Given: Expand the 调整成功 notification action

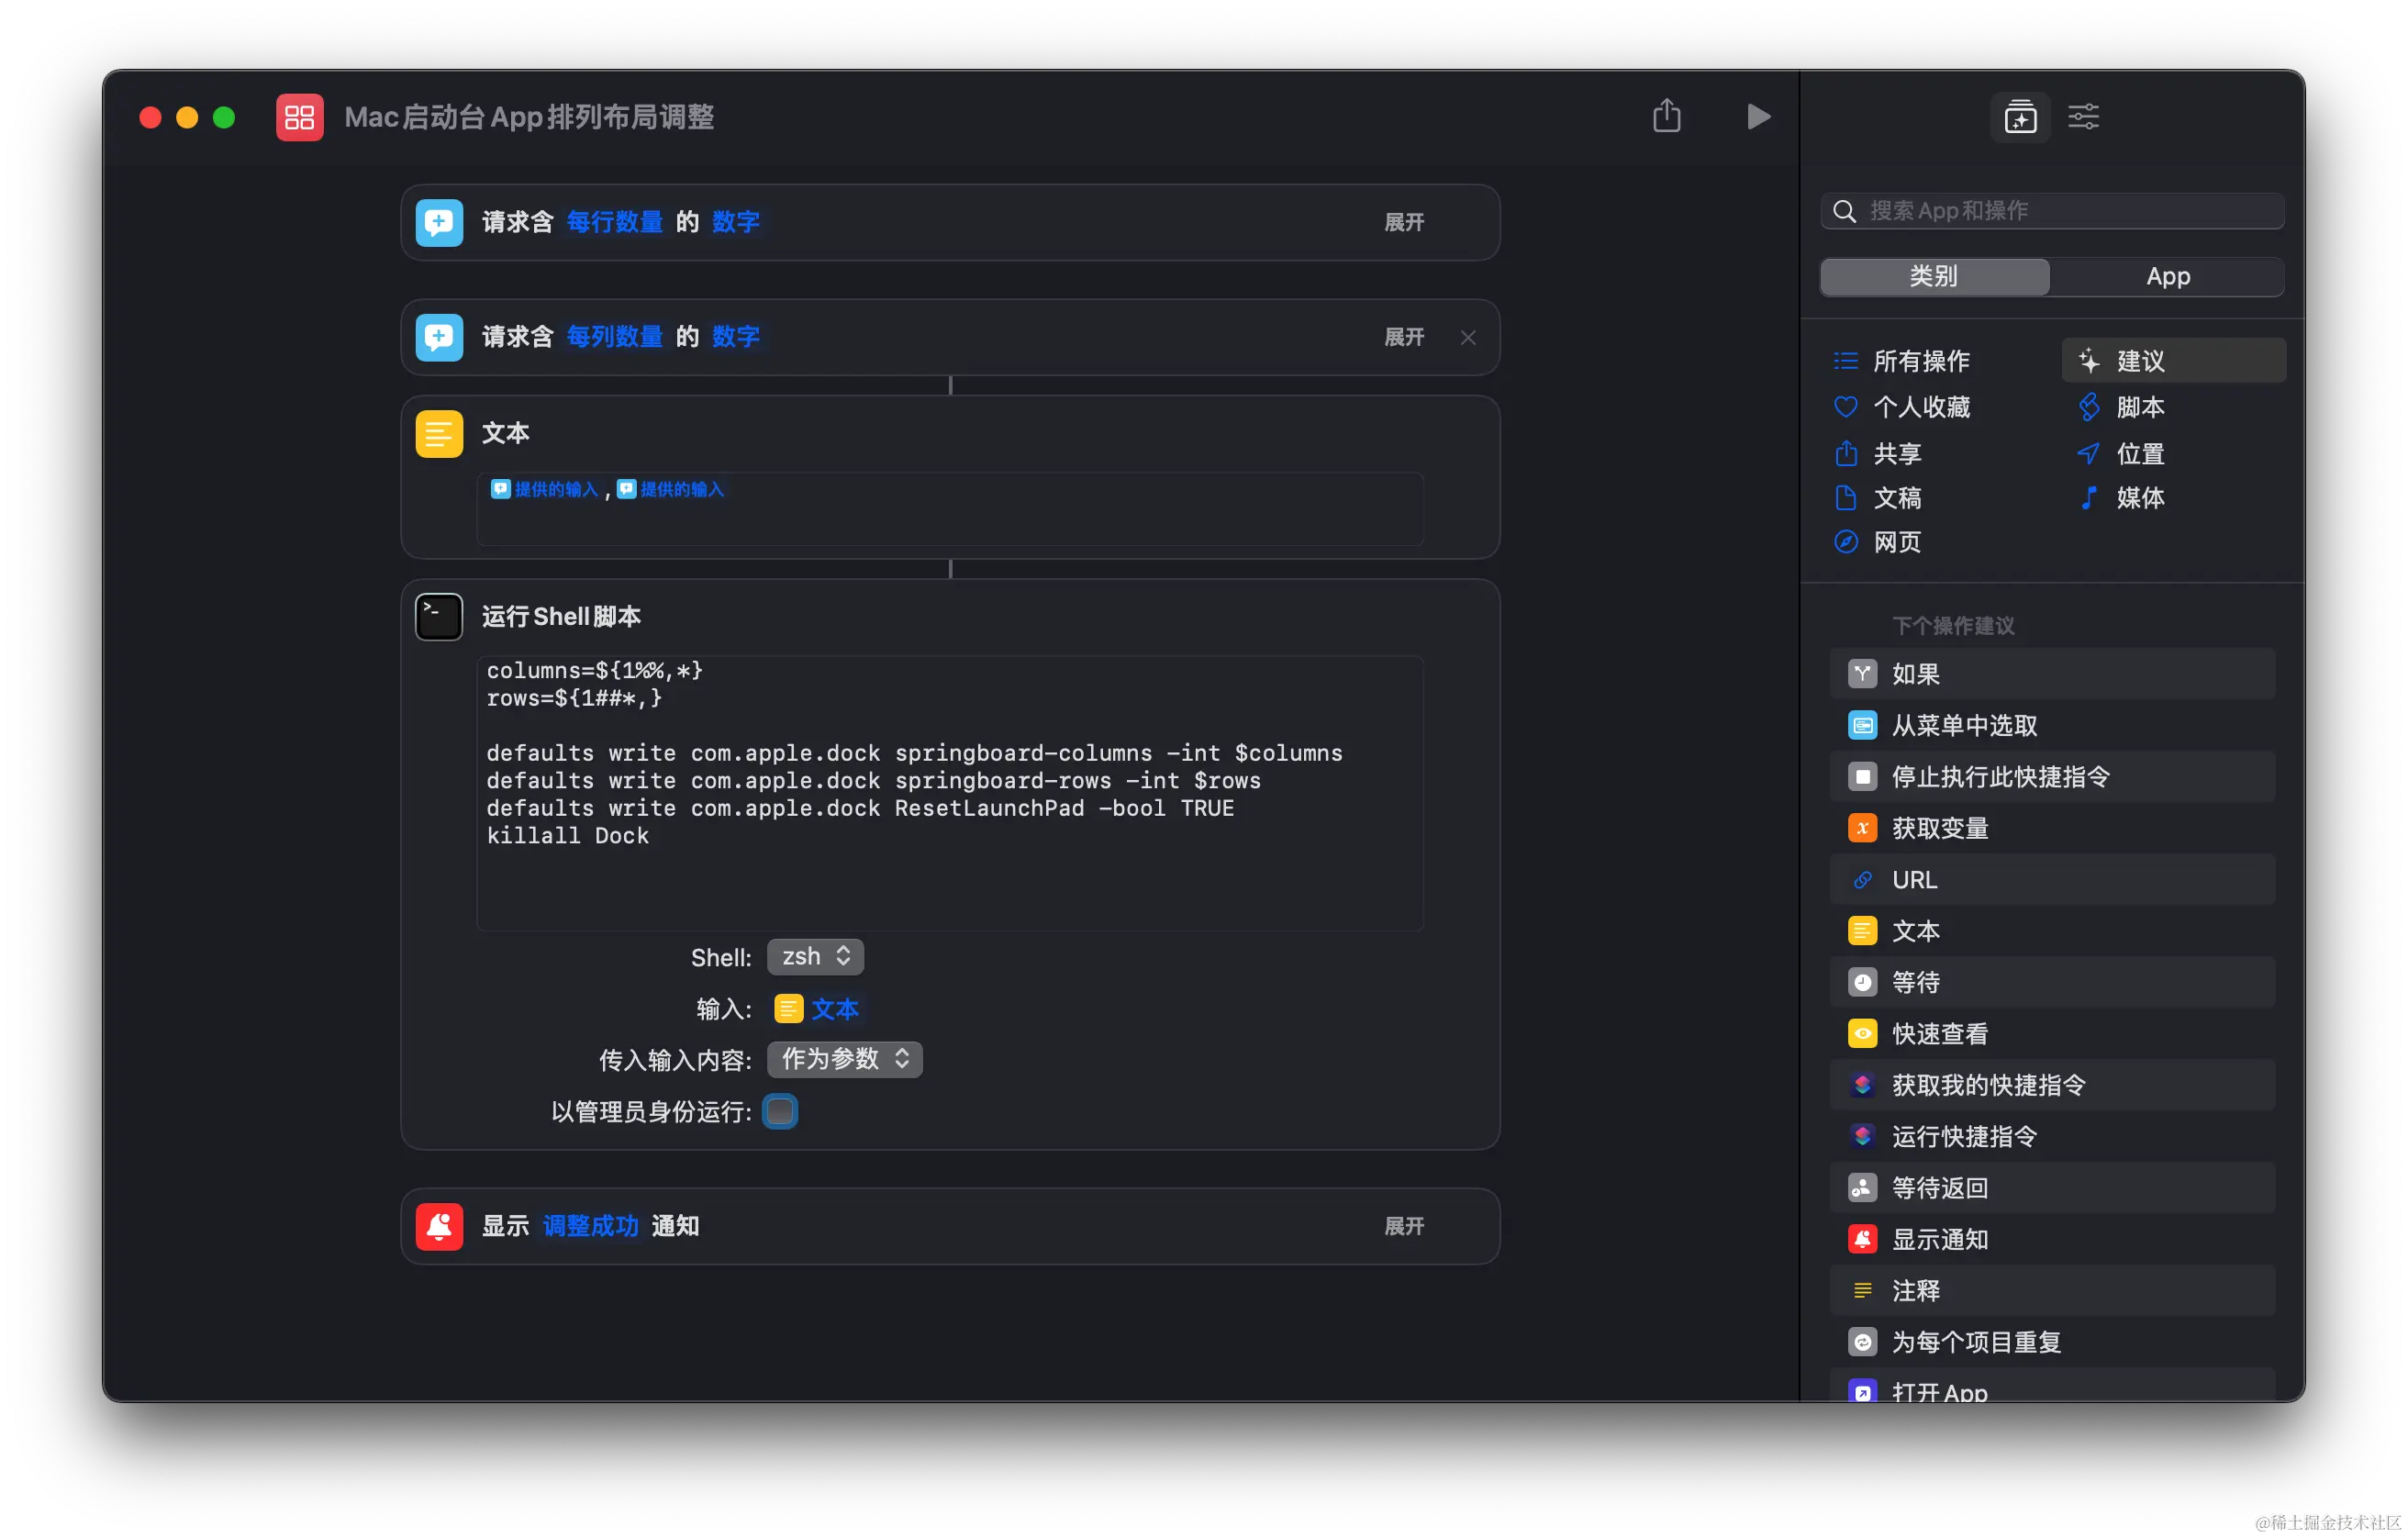Looking at the screenshot, I should [x=1403, y=1226].
